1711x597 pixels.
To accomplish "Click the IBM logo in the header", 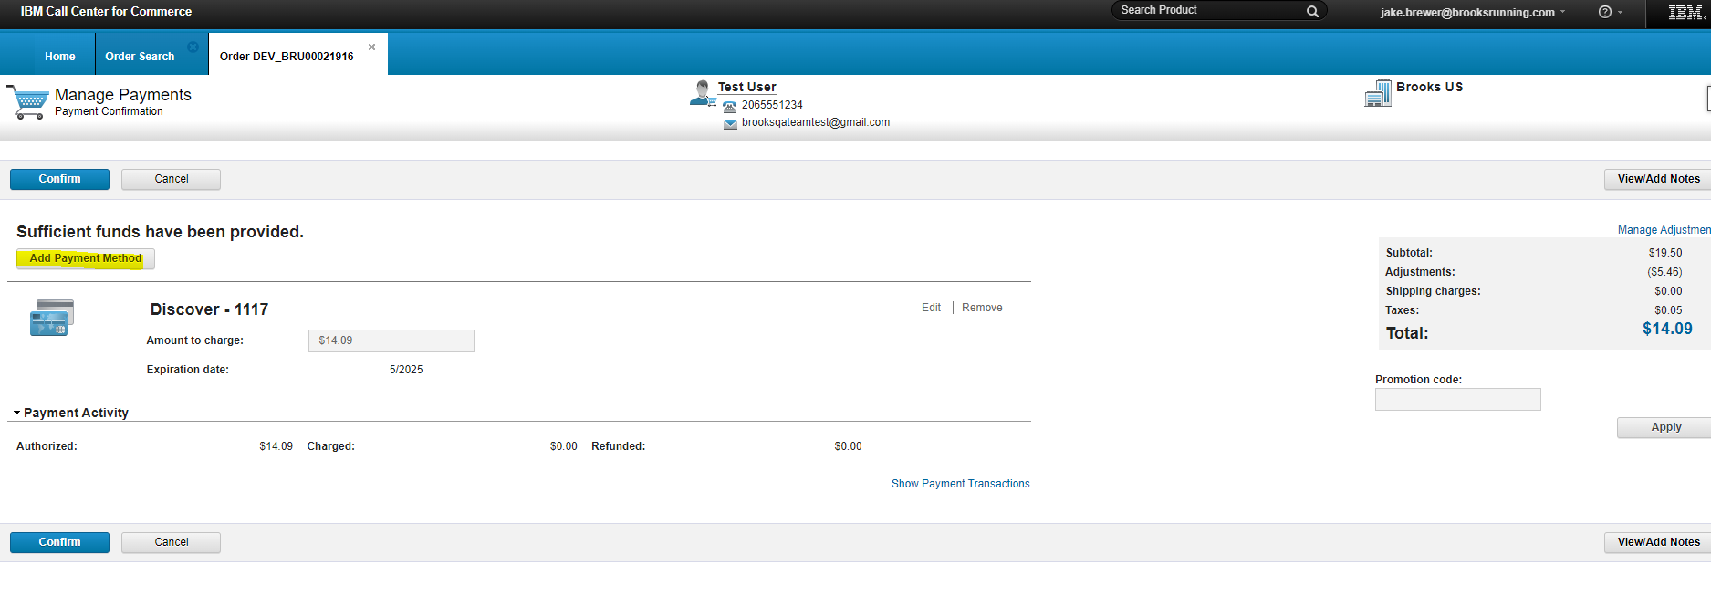I will pos(1685,12).
